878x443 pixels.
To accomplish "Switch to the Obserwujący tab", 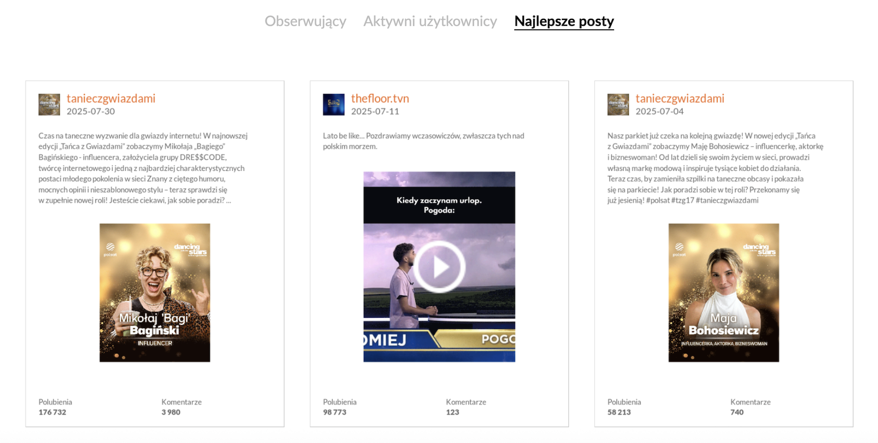I will point(305,21).
